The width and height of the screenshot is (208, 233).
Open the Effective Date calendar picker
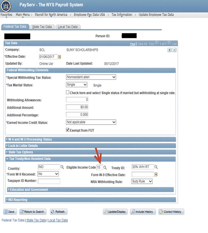click(x=59, y=57)
